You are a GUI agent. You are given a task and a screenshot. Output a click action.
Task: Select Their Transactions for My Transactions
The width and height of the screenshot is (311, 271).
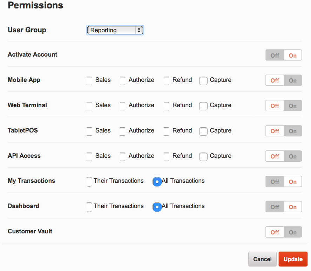[x=89, y=181]
